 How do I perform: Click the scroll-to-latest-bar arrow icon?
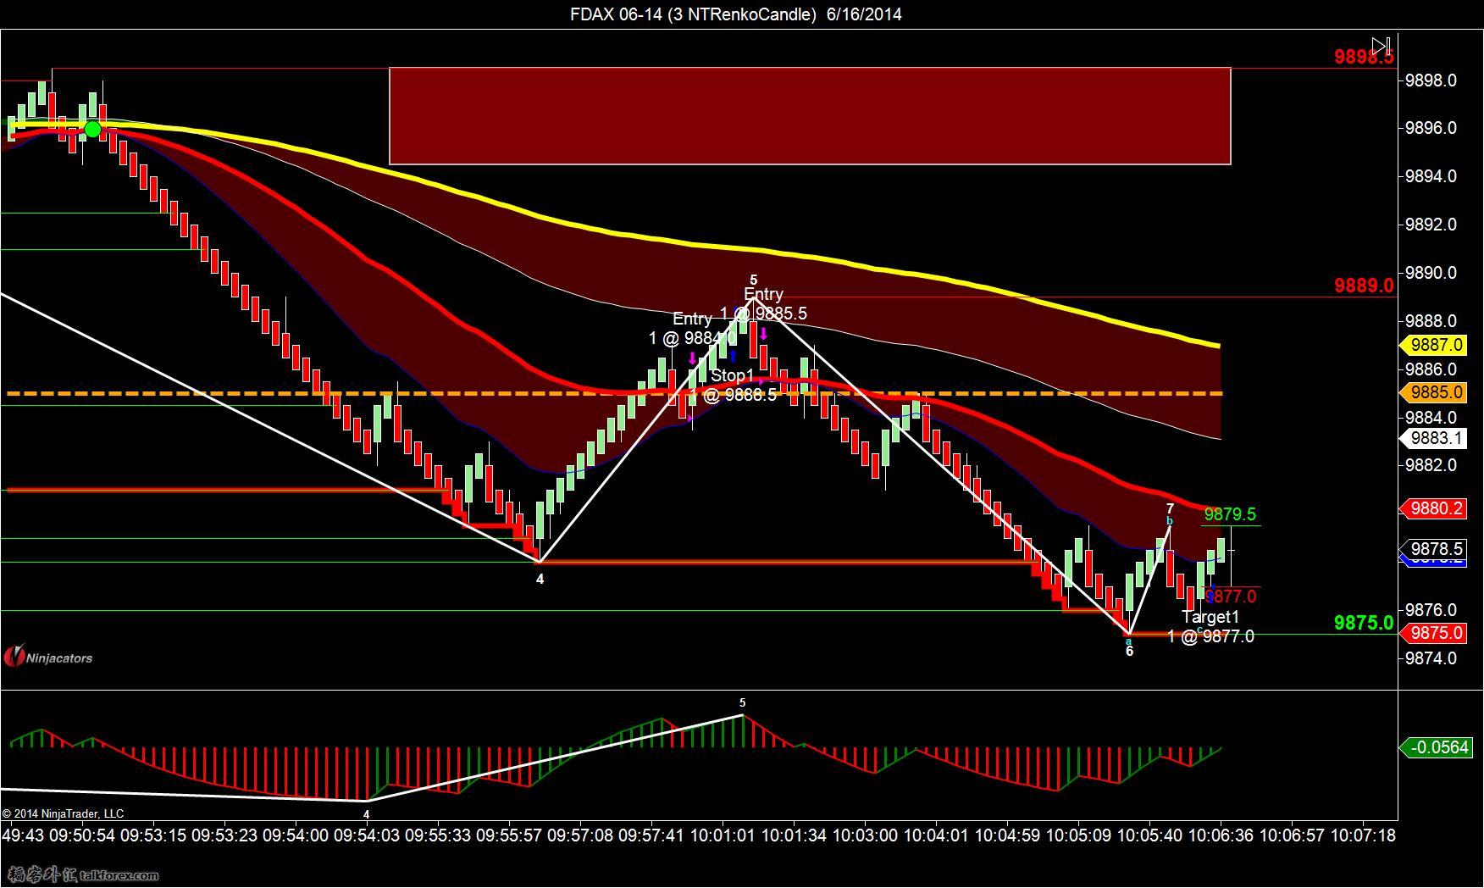click(1381, 45)
